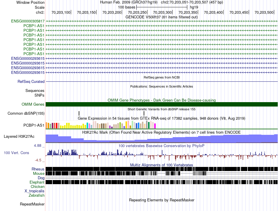Open Multiz Alignments of 100 Vertebrates title
This screenshot has width=278, height=211.
[x=162, y=165]
